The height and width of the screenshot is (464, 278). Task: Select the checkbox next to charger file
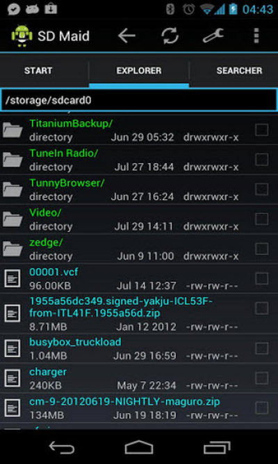point(261,378)
